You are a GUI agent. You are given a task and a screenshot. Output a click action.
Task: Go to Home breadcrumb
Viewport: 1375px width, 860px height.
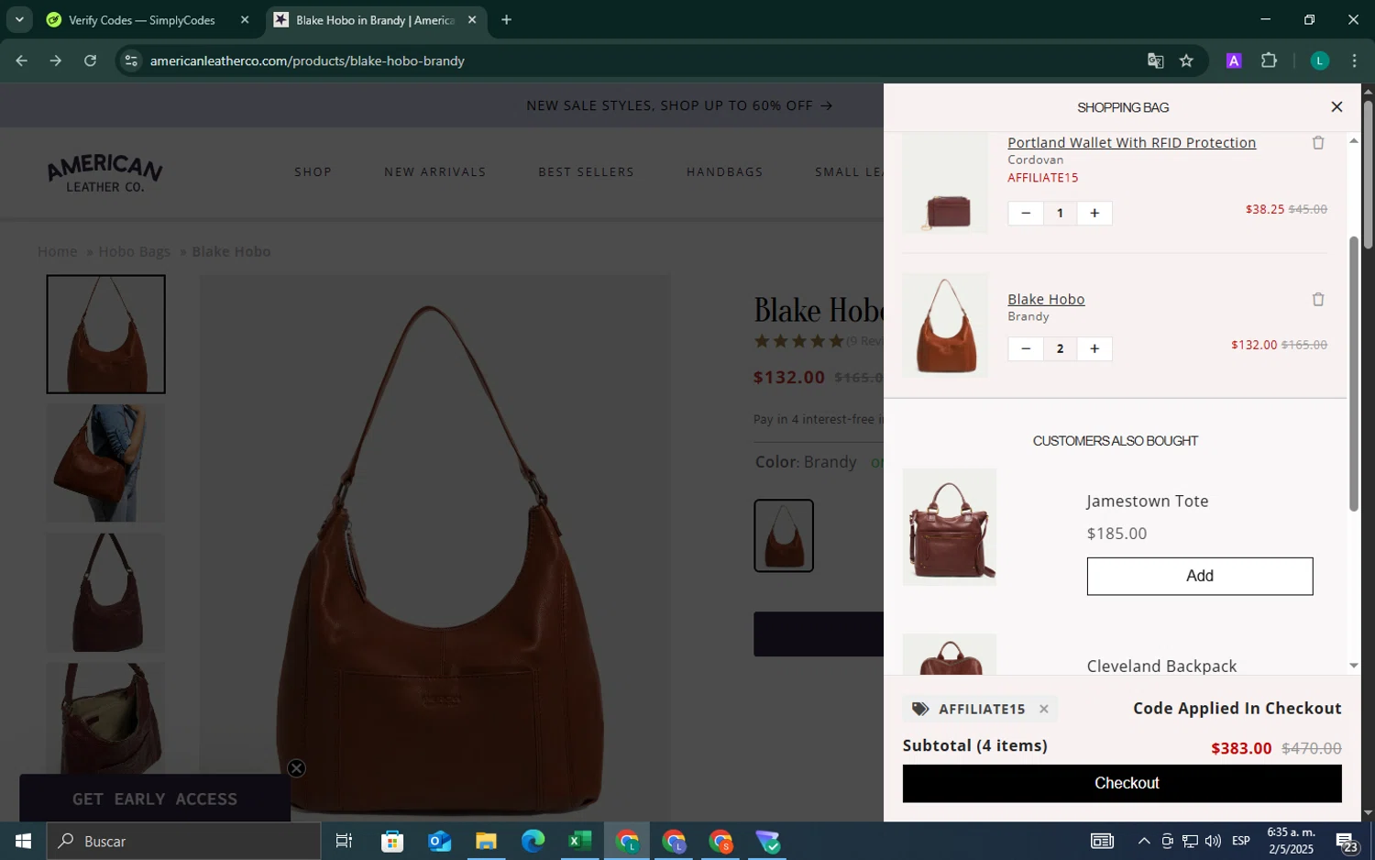[57, 252]
